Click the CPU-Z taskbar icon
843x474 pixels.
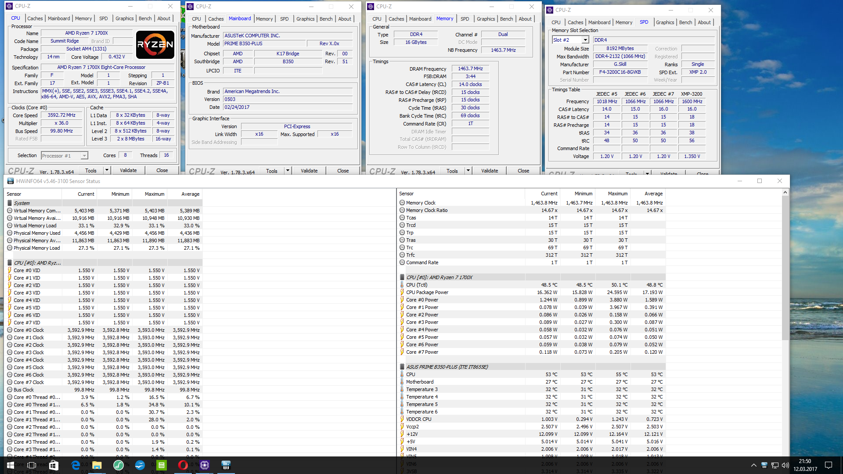pos(205,465)
